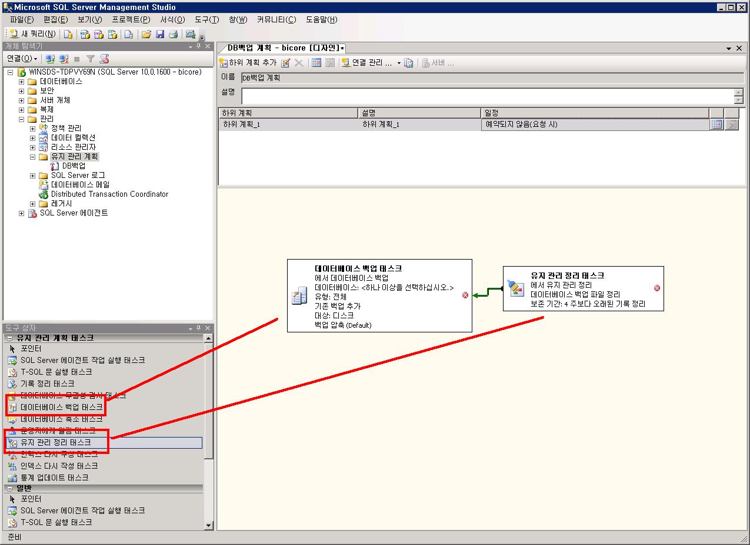Select 데이터베이스 메일 in the tree
Screen dimensions: 750x545
(x=80, y=185)
